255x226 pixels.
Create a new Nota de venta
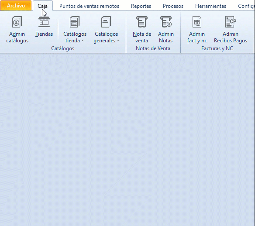click(x=142, y=22)
